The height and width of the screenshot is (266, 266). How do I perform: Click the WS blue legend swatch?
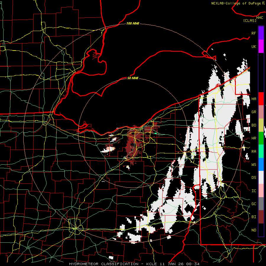tap(261, 164)
